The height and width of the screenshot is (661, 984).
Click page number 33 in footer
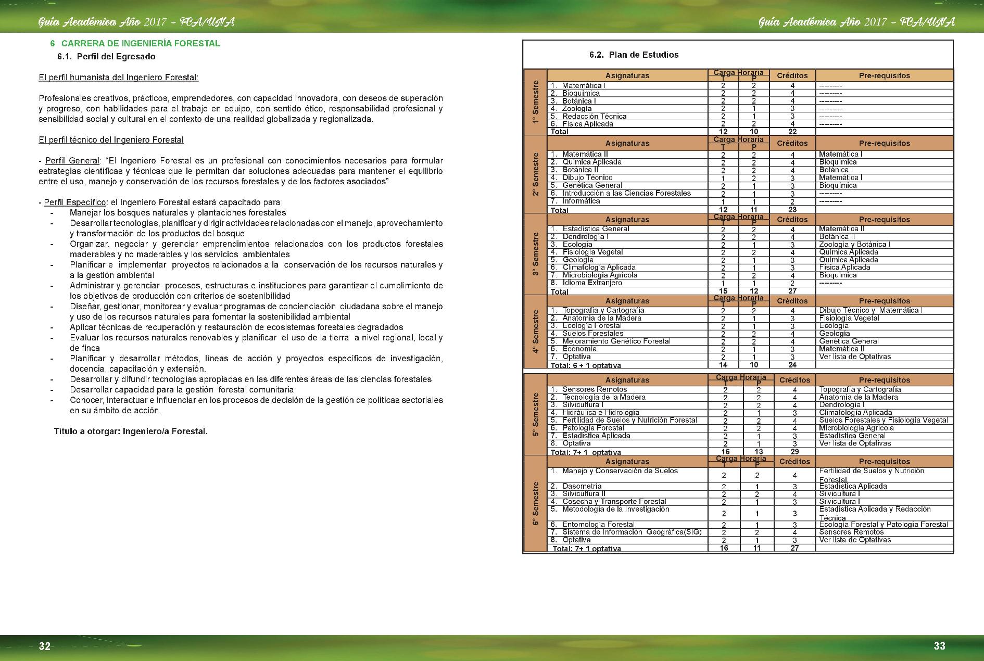(x=939, y=646)
